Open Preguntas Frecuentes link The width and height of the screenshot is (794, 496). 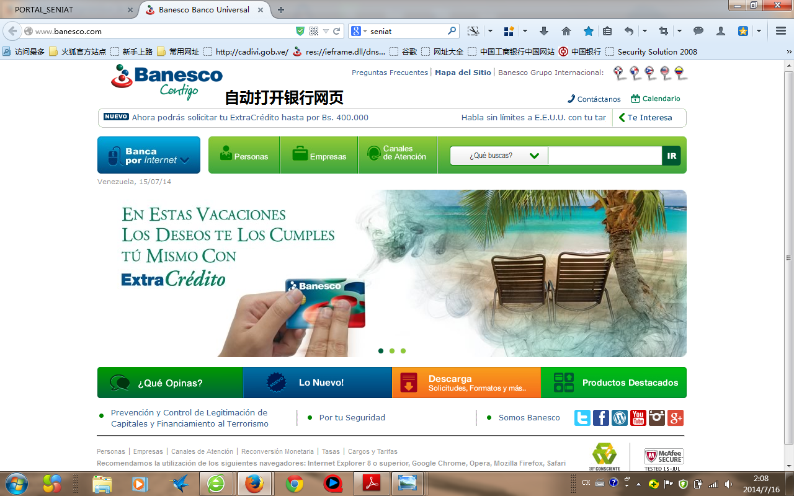[x=390, y=73]
